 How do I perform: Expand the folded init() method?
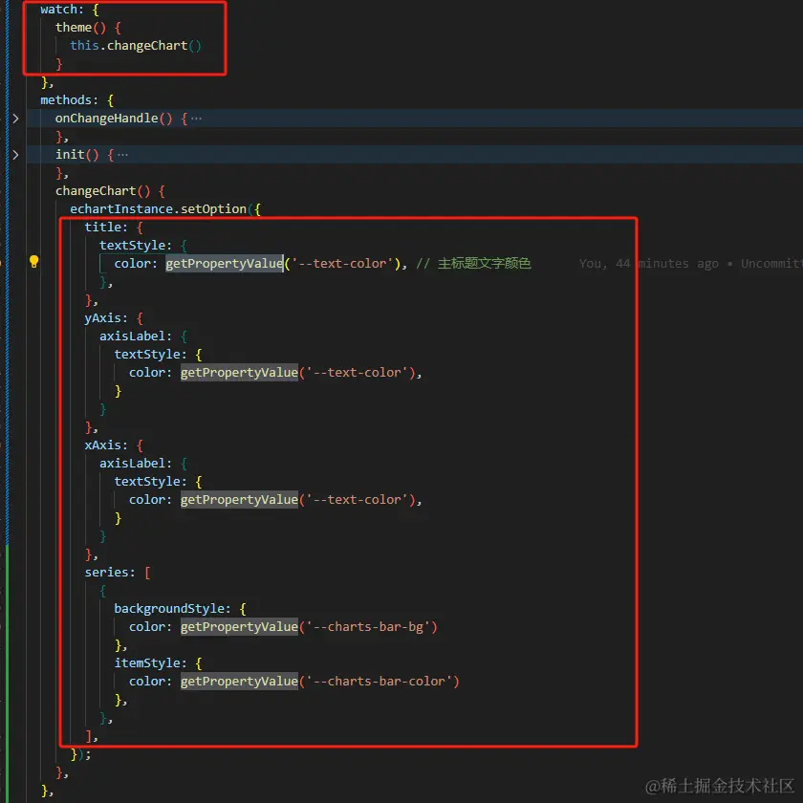point(15,155)
